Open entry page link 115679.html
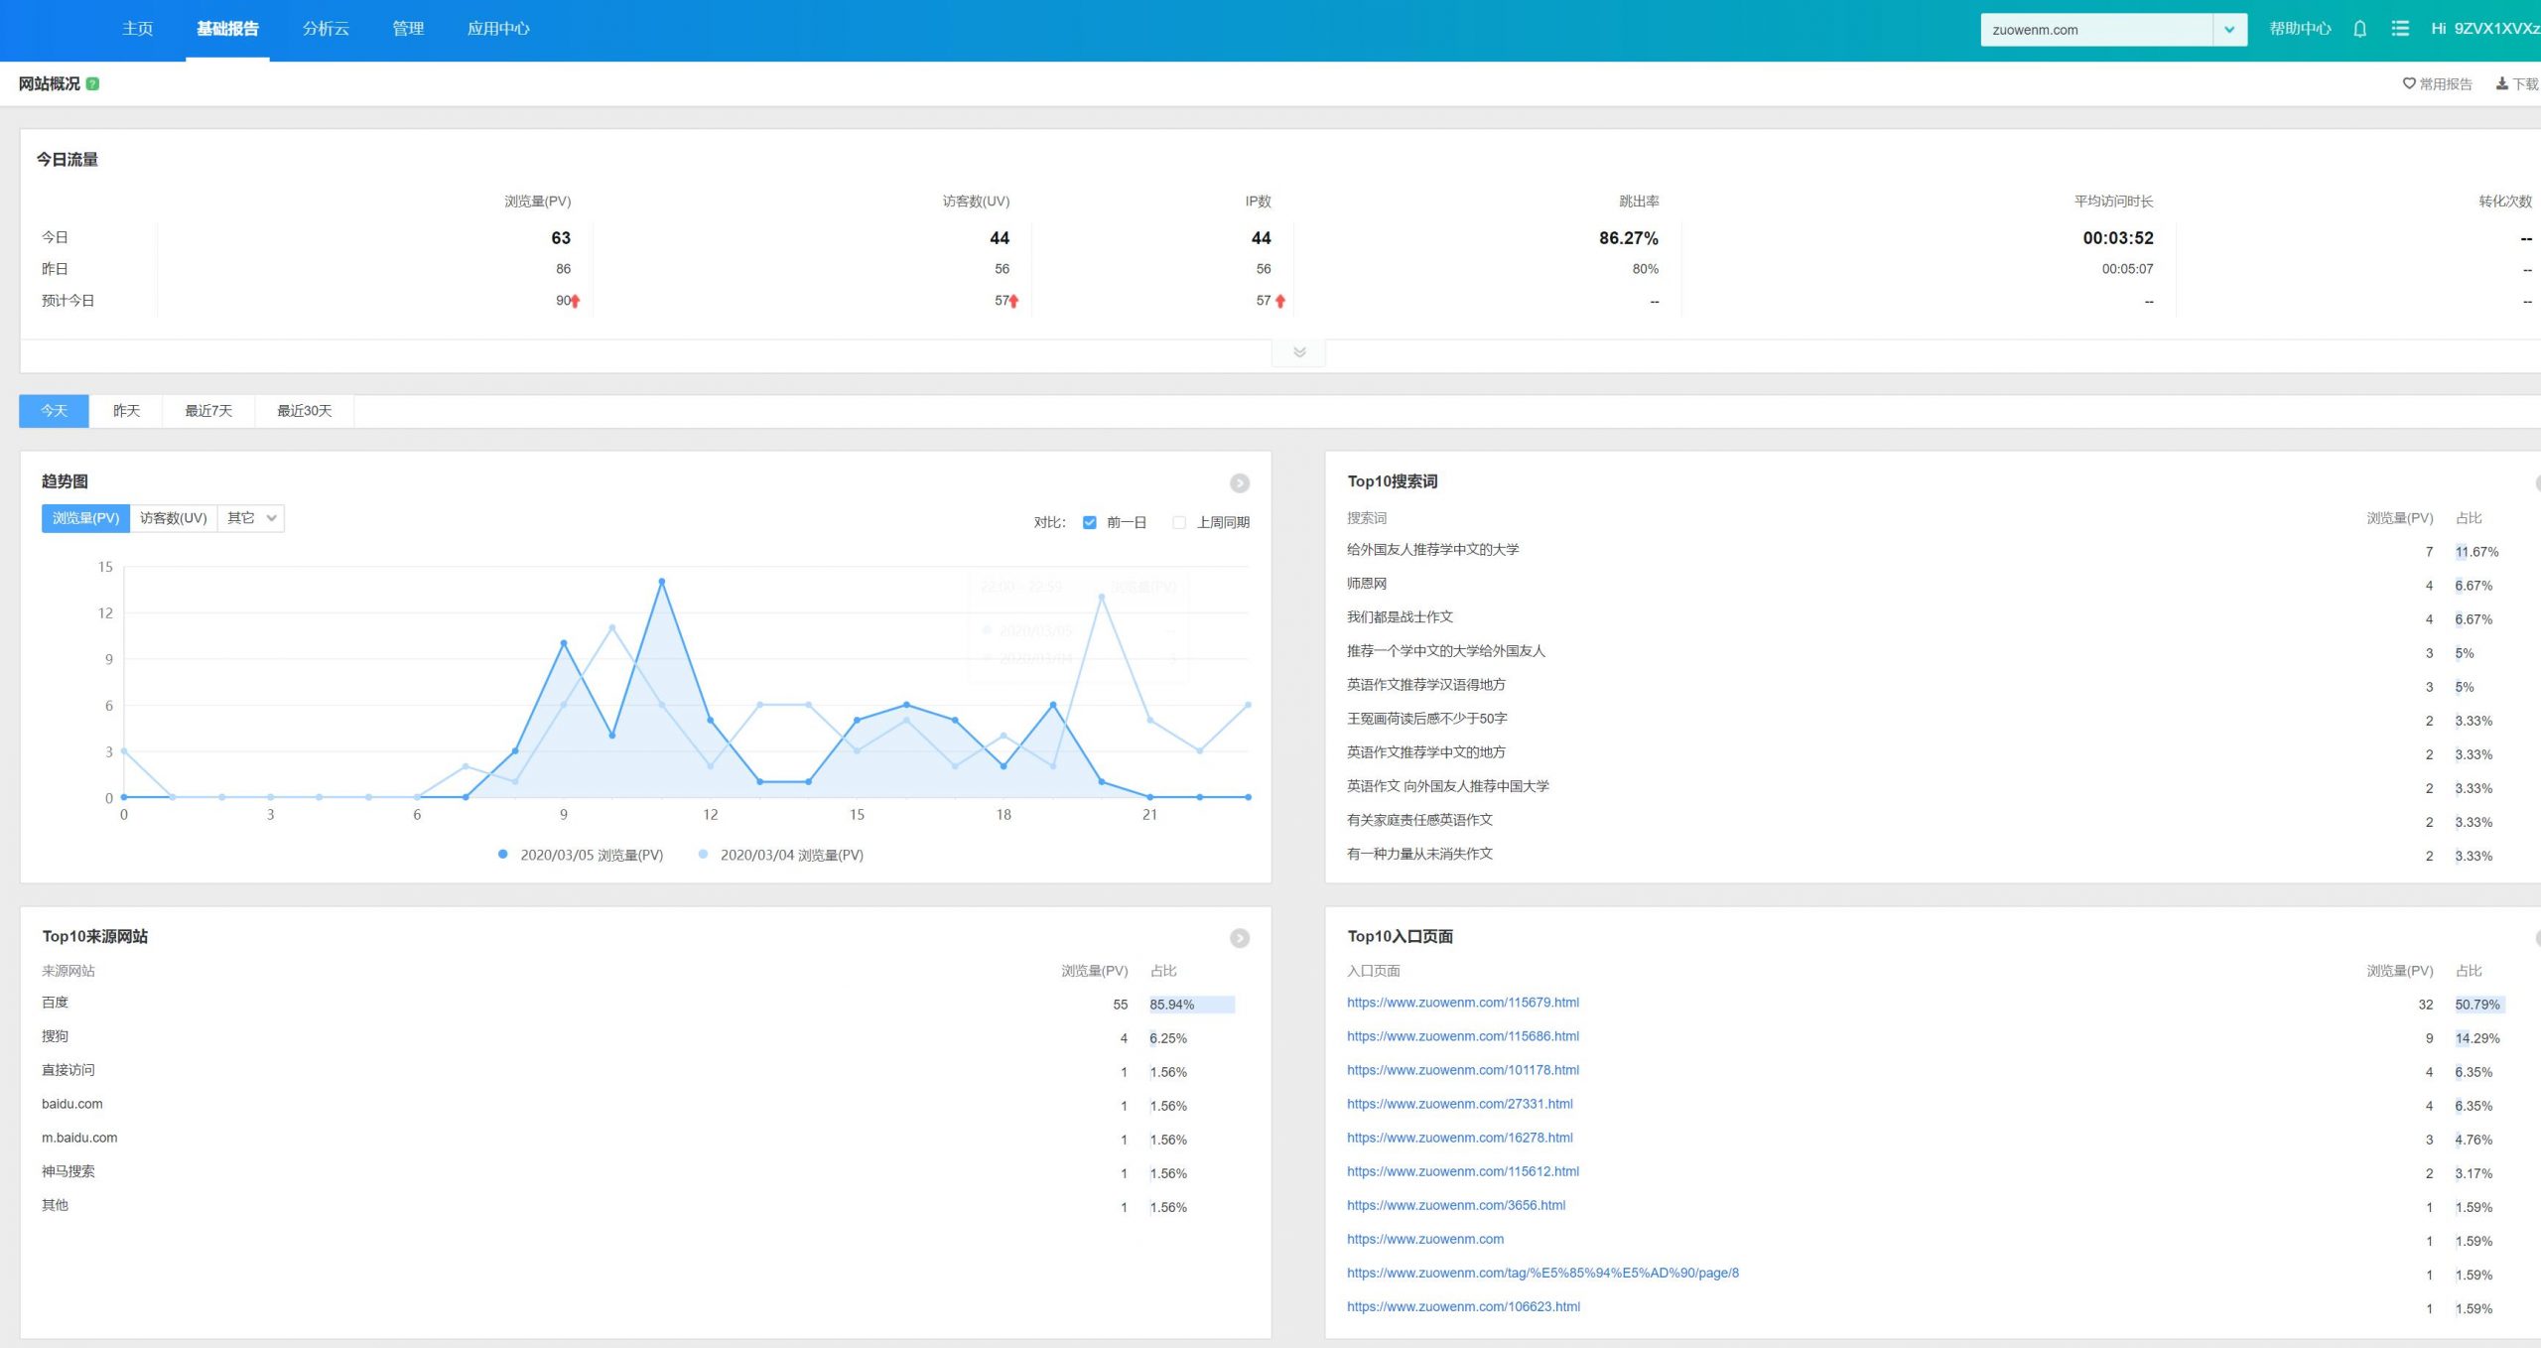2541x1348 pixels. [1463, 1003]
